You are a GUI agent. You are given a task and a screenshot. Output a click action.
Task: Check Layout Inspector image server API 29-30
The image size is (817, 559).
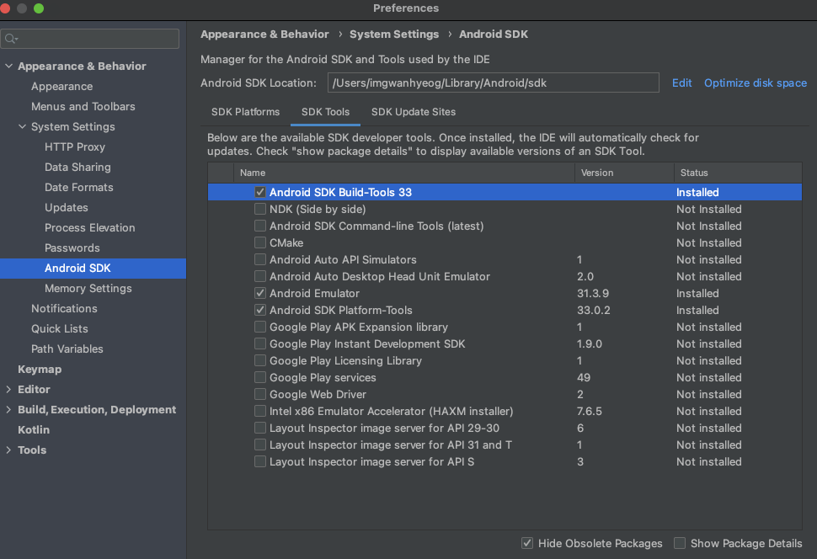tap(260, 428)
